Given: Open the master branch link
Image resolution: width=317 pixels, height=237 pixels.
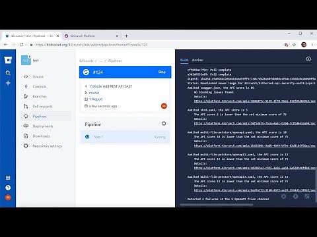Looking at the screenshot, I should tap(94, 93).
